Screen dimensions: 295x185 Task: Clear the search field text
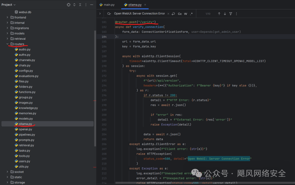coord(168,14)
